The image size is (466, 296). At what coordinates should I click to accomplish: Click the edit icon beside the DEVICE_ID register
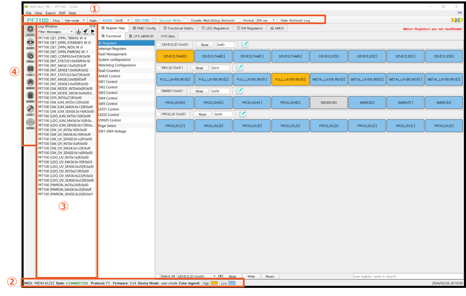pyautogui.click(x=245, y=45)
